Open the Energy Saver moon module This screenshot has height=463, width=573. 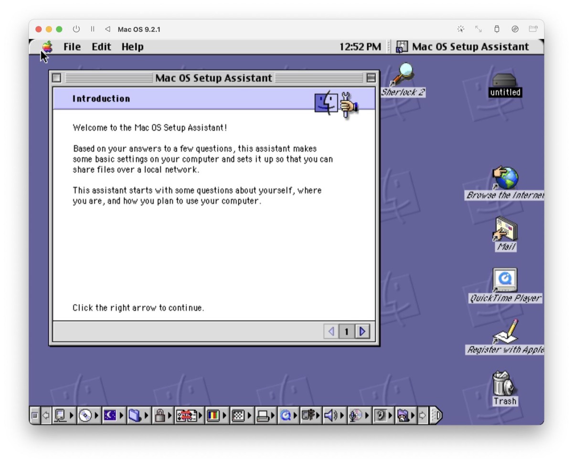pos(114,416)
